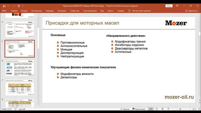Image resolution: width=201 pixels, height=113 pixels.
Task: Switch to the Вид tab
Action: tap(102, 11)
